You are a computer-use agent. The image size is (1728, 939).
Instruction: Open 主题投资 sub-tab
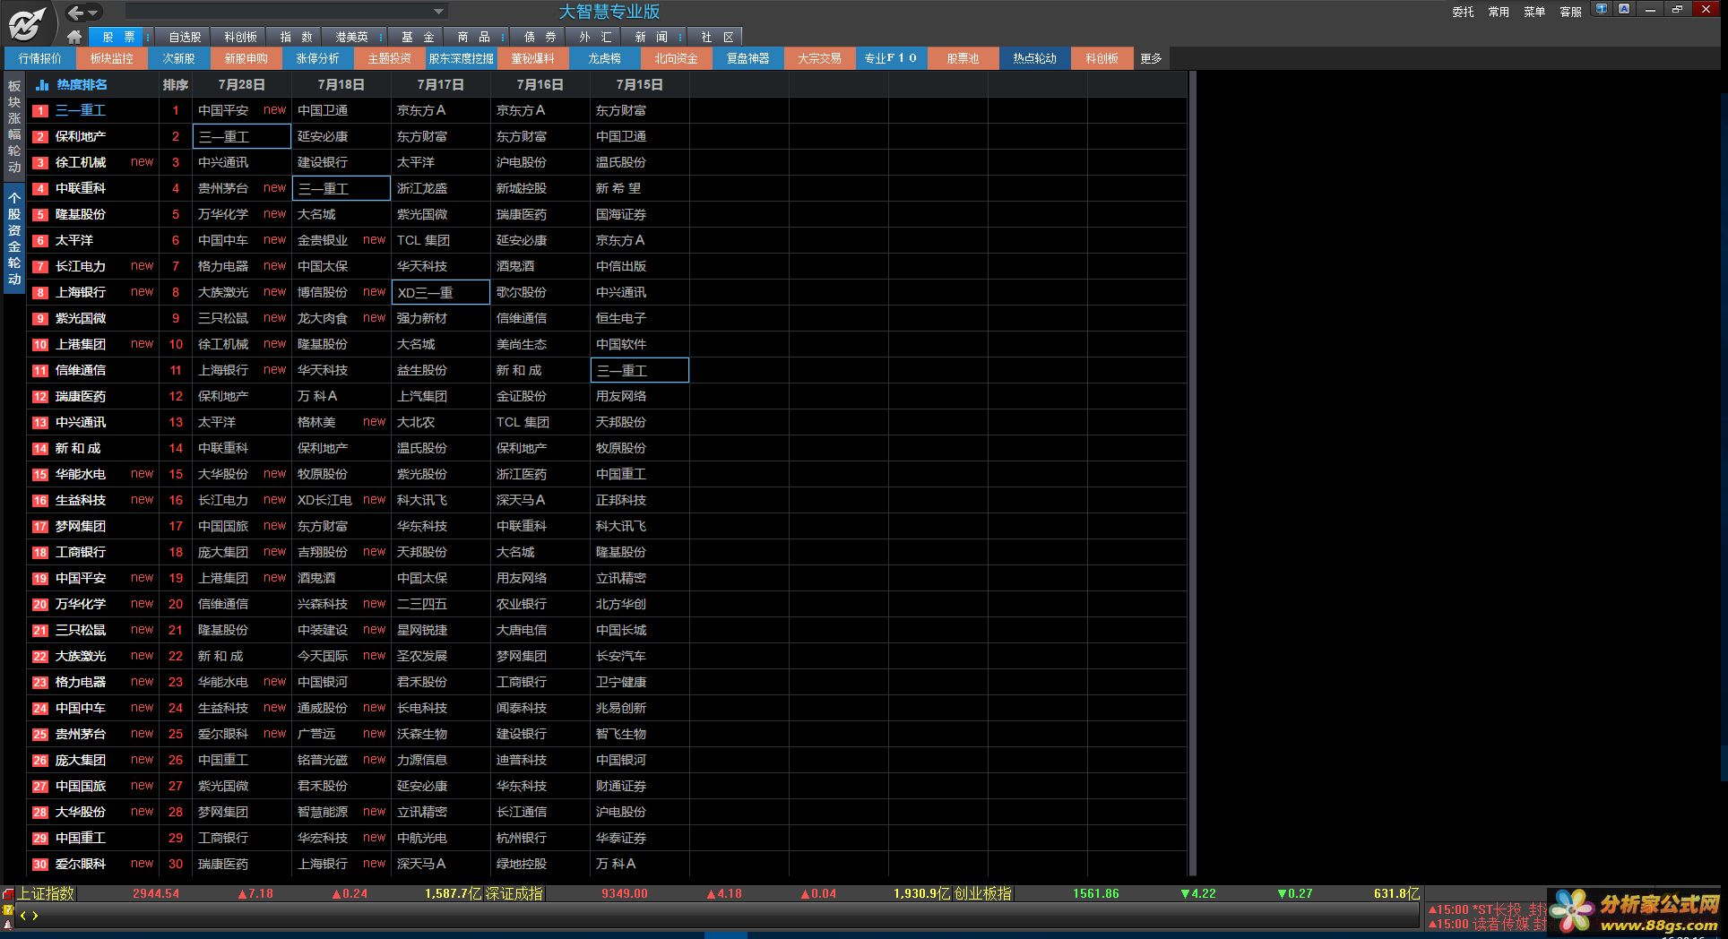[389, 58]
